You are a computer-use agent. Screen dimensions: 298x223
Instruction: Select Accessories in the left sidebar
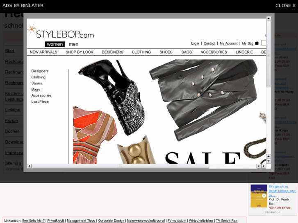click(41, 95)
